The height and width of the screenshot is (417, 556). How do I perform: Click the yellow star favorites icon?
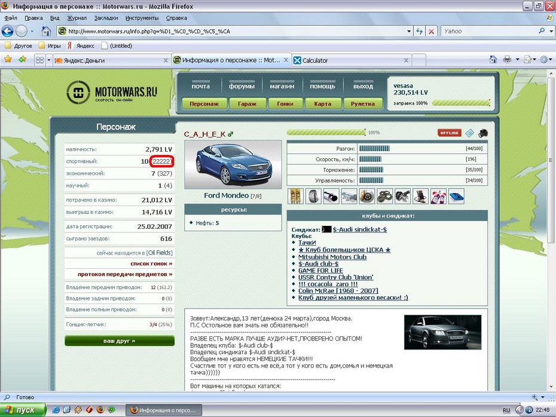click(8, 59)
